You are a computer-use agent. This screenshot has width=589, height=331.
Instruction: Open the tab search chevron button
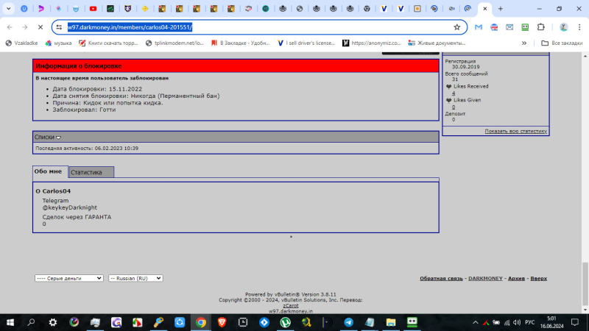pos(8,9)
